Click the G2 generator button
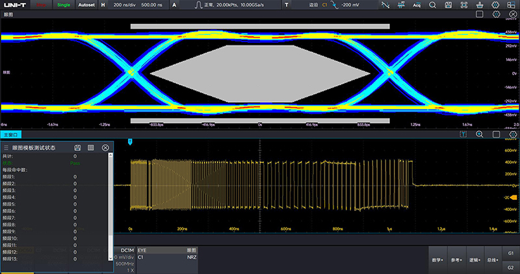The image size is (520, 274). [511, 268]
